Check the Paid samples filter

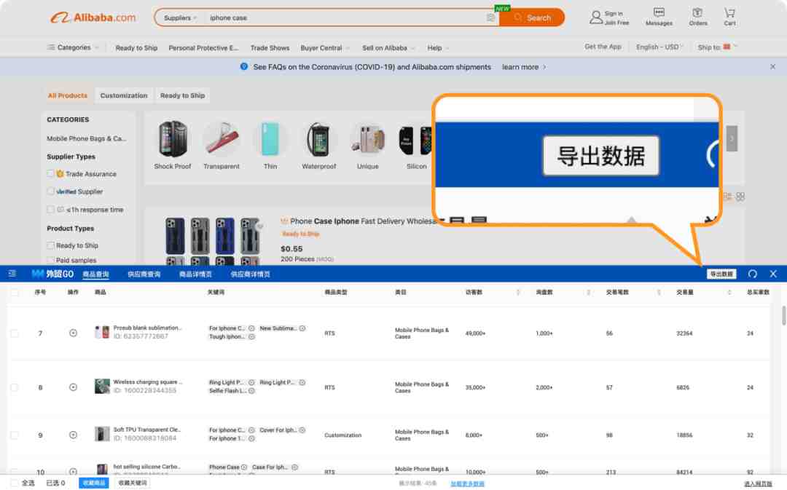click(x=50, y=260)
